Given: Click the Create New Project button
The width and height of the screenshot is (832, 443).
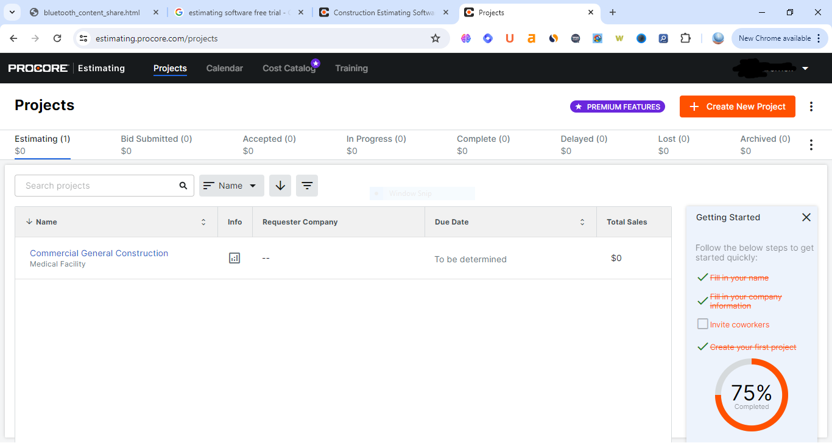Looking at the screenshot, I should [737, 106].
